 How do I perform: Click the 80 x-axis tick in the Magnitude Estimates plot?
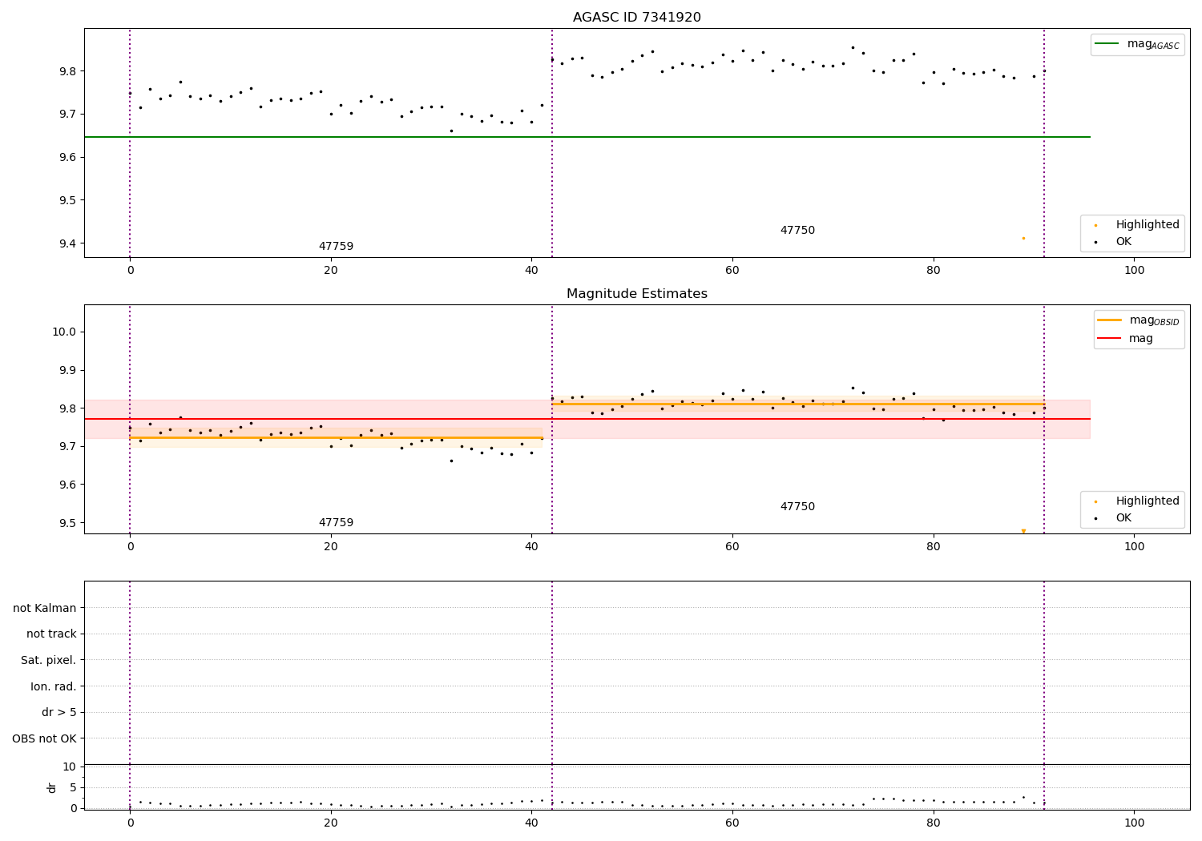(934, 547)
